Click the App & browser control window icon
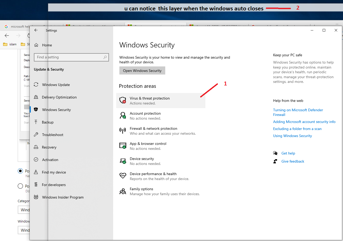 tap(123, 146)
